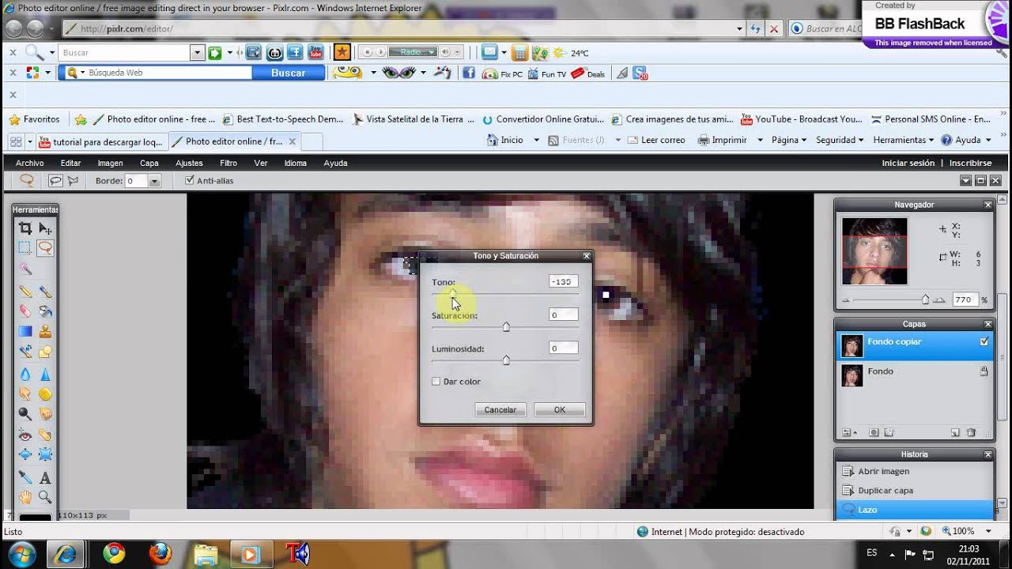1012x569 pixels.
Task: Open the Archivo menu
Action: pyautogui.click(x=29, y=163)
